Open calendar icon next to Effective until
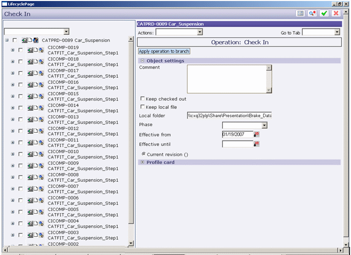This screenshot has width=351, height=255. [257, 144]
